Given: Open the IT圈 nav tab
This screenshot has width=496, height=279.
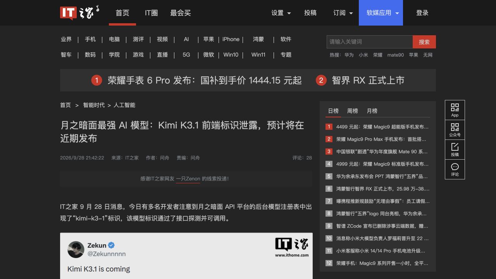Looking at the screenshot, I should [152, 13].
